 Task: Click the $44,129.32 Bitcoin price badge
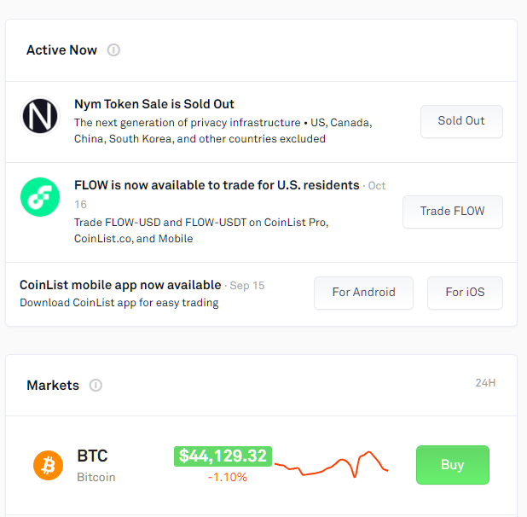click(223, 456)
